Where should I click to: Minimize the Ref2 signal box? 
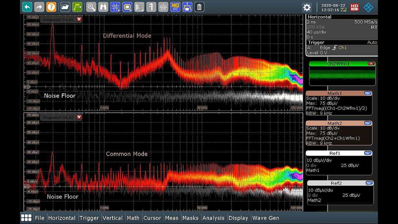pos(369,183)
